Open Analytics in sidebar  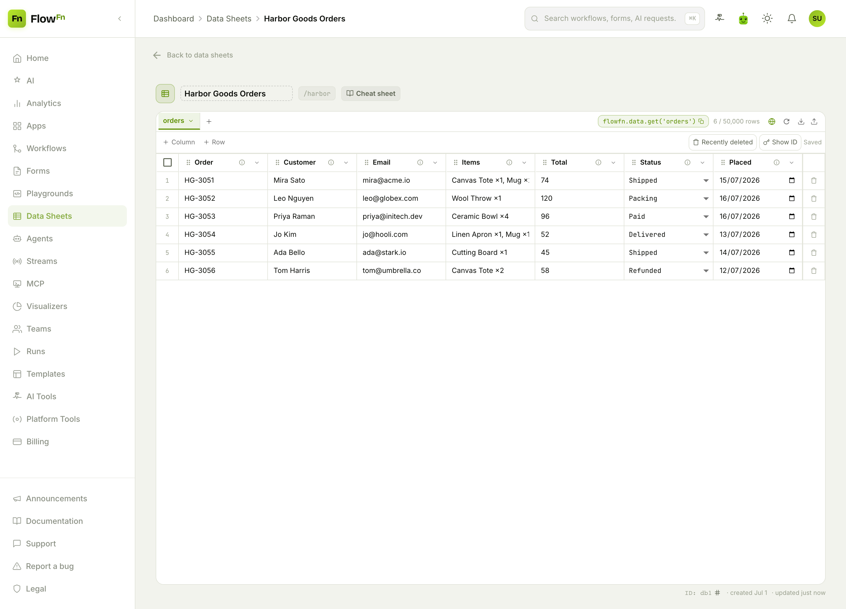coord(67,103)
